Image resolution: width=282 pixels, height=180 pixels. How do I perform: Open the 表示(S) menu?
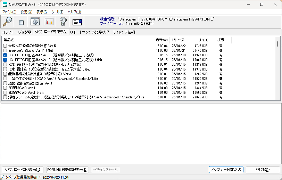42,12
